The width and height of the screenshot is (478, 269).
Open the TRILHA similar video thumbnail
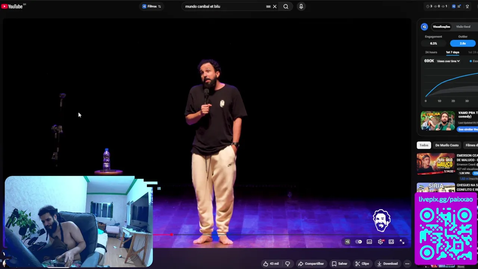pos(438,120)
